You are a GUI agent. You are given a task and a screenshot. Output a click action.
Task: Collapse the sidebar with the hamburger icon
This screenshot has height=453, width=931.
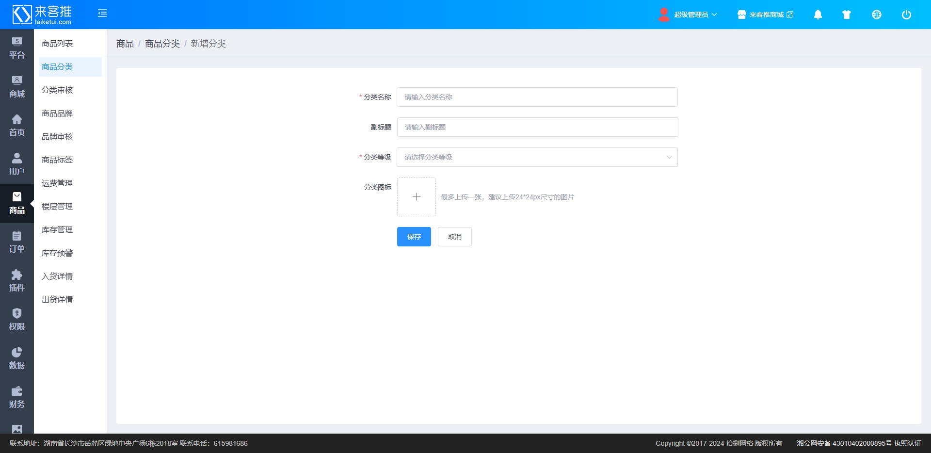tap(102, 14)
